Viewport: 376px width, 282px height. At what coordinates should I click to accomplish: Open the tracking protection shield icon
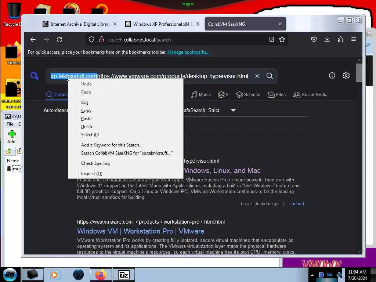click(x=91, y=40)
